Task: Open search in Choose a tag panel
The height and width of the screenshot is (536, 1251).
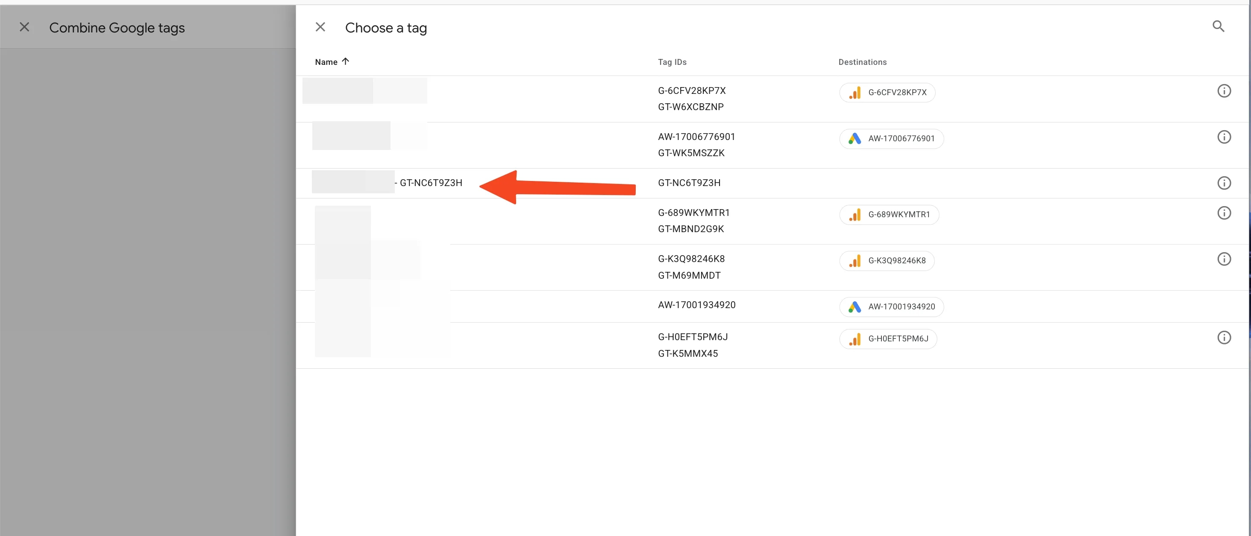Action: pyautogui.click(x=1218, y=26)
